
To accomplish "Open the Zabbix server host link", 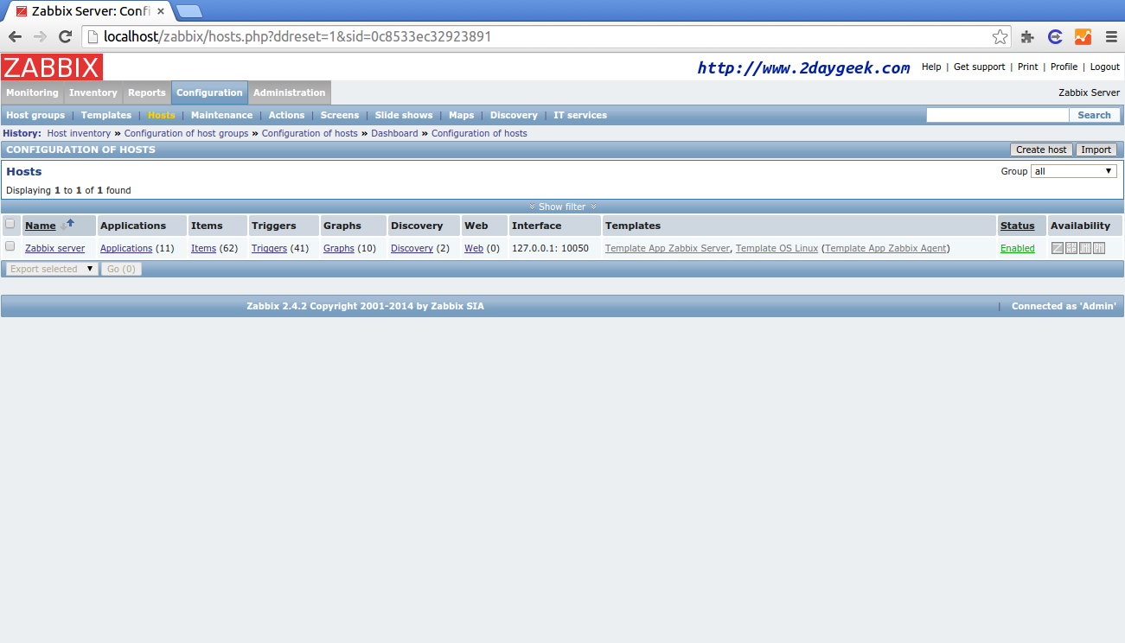I will (55, 248).
